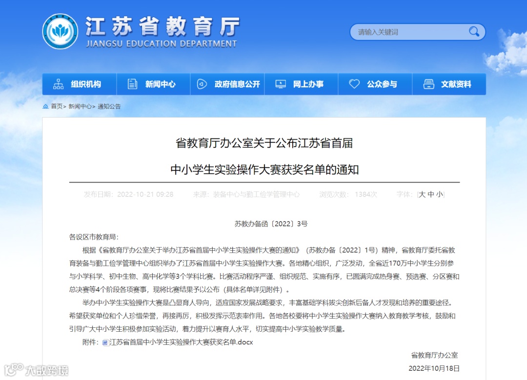Click the 文献资料 printer icon

pos(428,84)
